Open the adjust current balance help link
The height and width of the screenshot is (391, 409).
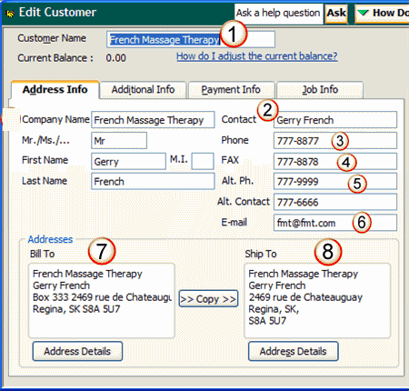click(x=257, y=56)
